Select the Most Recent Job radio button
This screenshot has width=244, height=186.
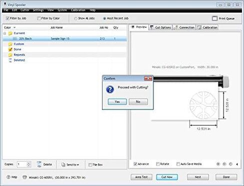click(x=104, y=18)
